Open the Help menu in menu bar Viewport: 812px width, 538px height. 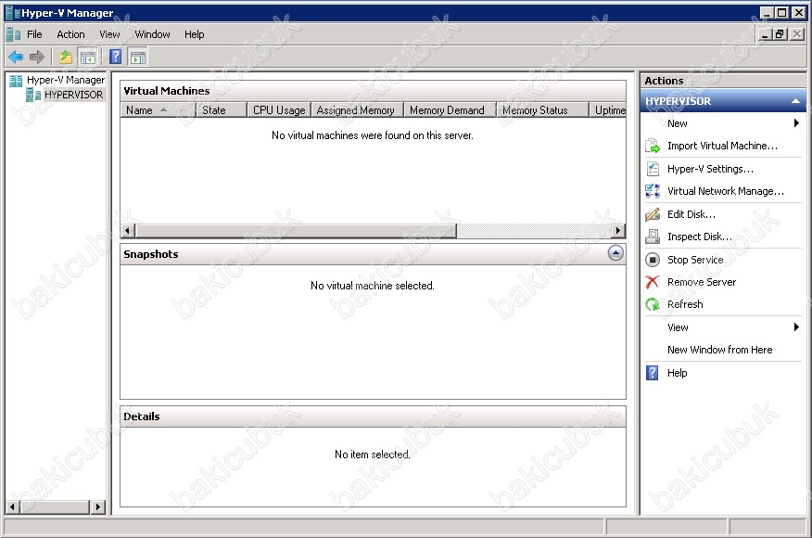[x=195, y=34]
